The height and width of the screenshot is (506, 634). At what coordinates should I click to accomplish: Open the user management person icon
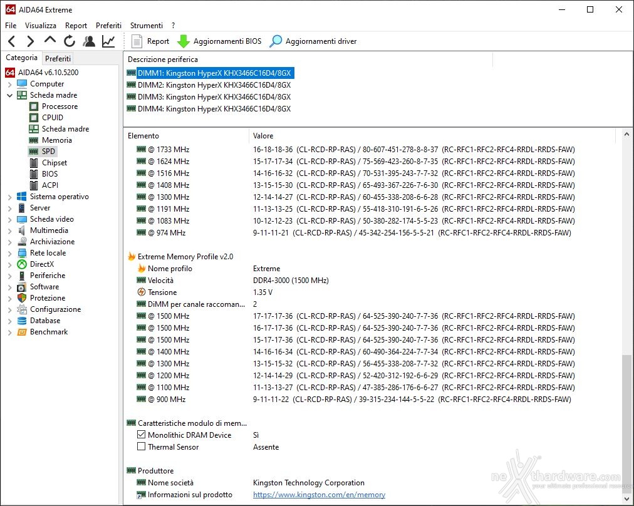click(x=89, y=41)
